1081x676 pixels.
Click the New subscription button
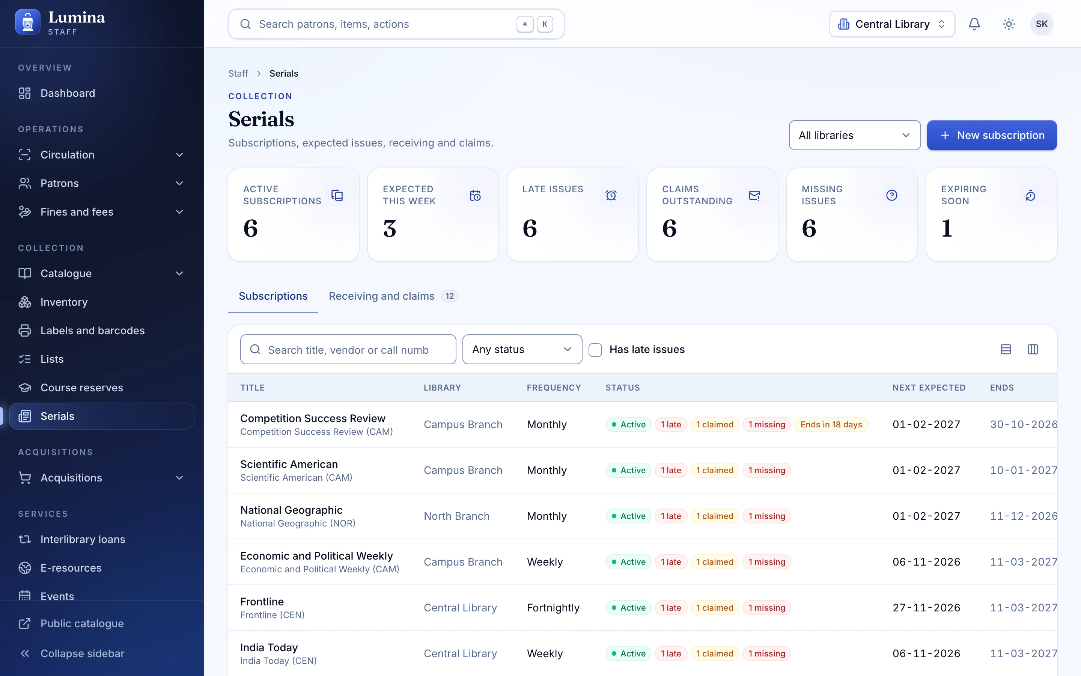click(x=992, y=135)
